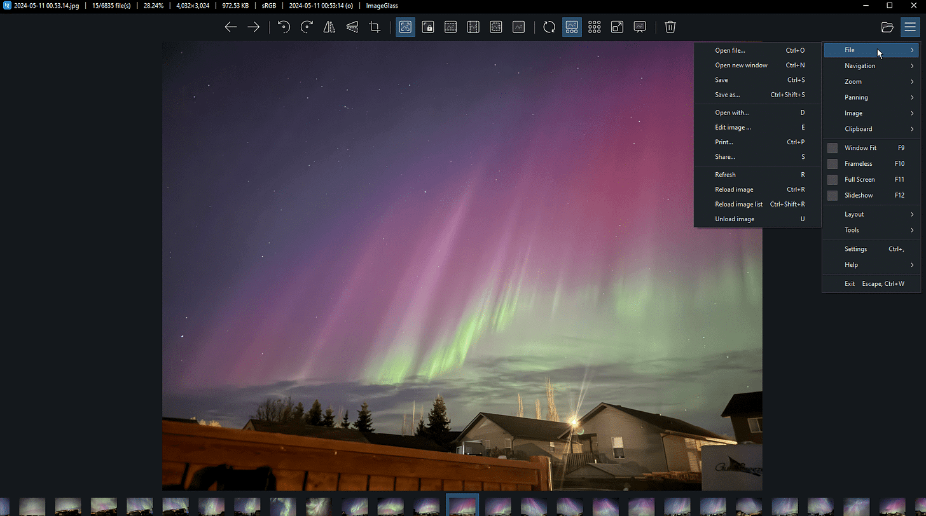Select the Crop tool in toolbar
Viewport: 926px width, 516px height.
coord(375,27)
